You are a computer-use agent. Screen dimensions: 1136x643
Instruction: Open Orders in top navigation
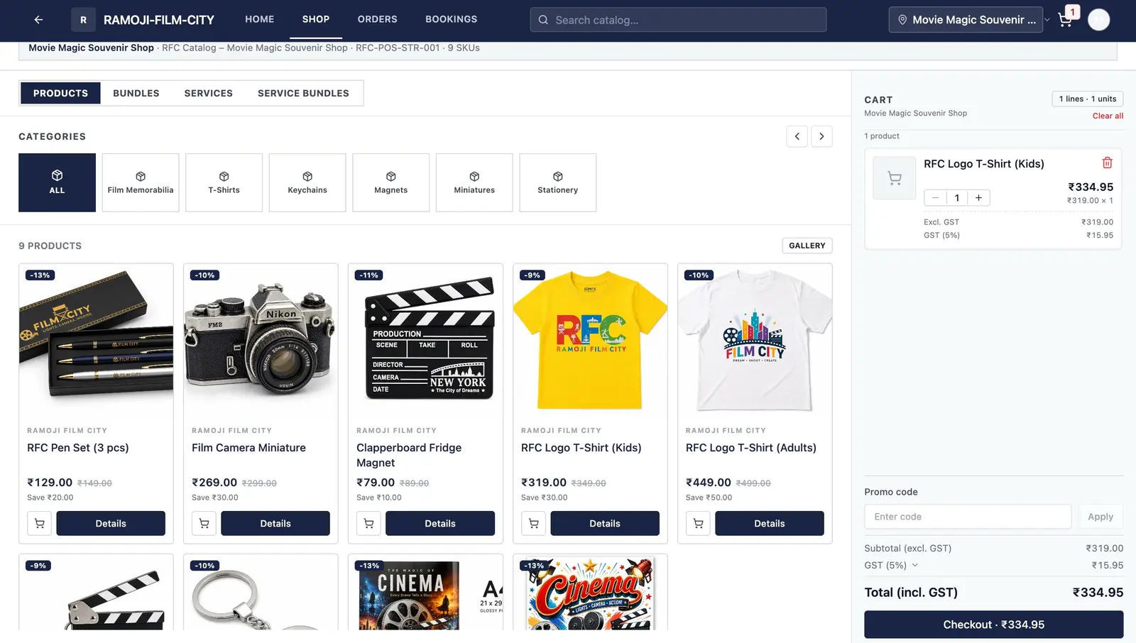click(x=378, y=19)
